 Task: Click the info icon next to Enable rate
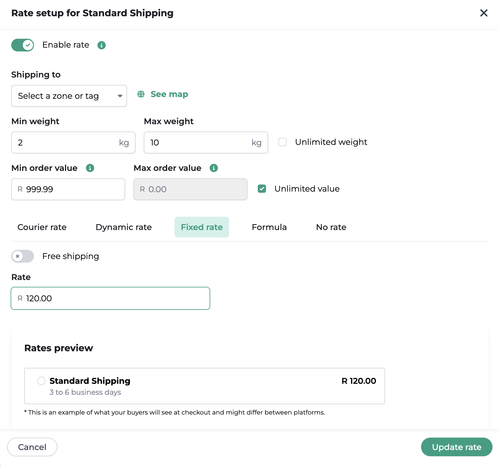102,45
